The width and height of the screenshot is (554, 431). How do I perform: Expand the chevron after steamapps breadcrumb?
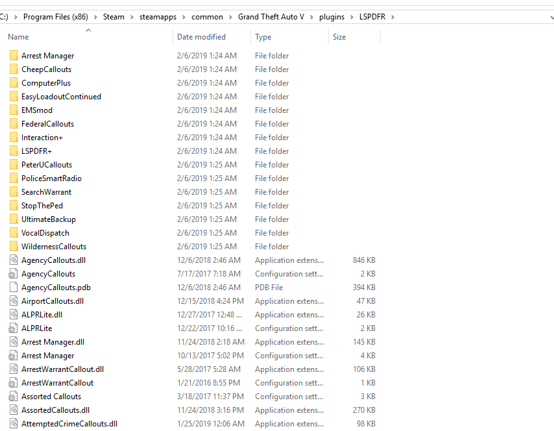(x=184, y=17)
